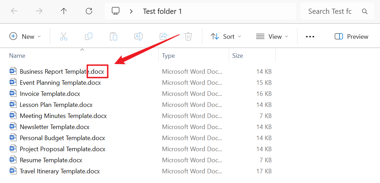Viewport: 380px width, 183px height.
Task: Open the New item dropdown
Action: pos(25,36)
